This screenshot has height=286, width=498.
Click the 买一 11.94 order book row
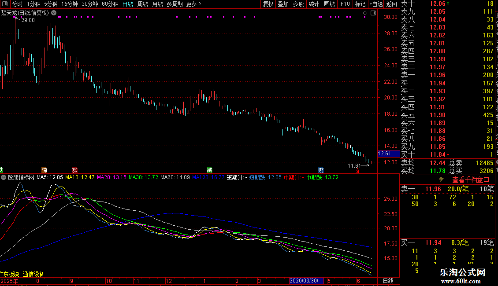click(x=447, y=84)
